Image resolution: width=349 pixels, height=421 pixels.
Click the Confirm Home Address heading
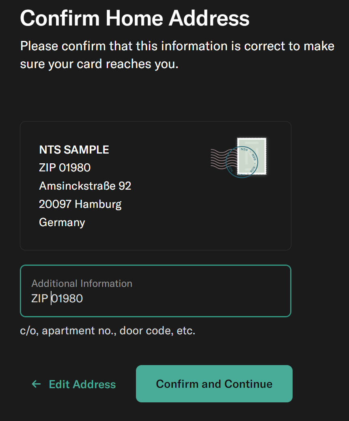coord(135,18)
